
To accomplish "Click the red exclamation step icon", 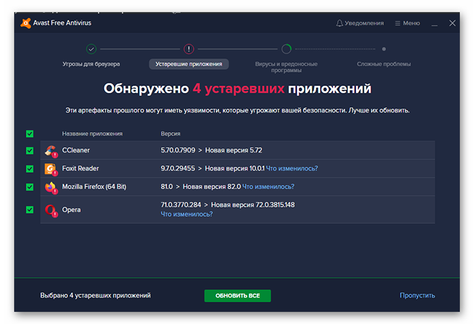I will [x=189, y=49].
